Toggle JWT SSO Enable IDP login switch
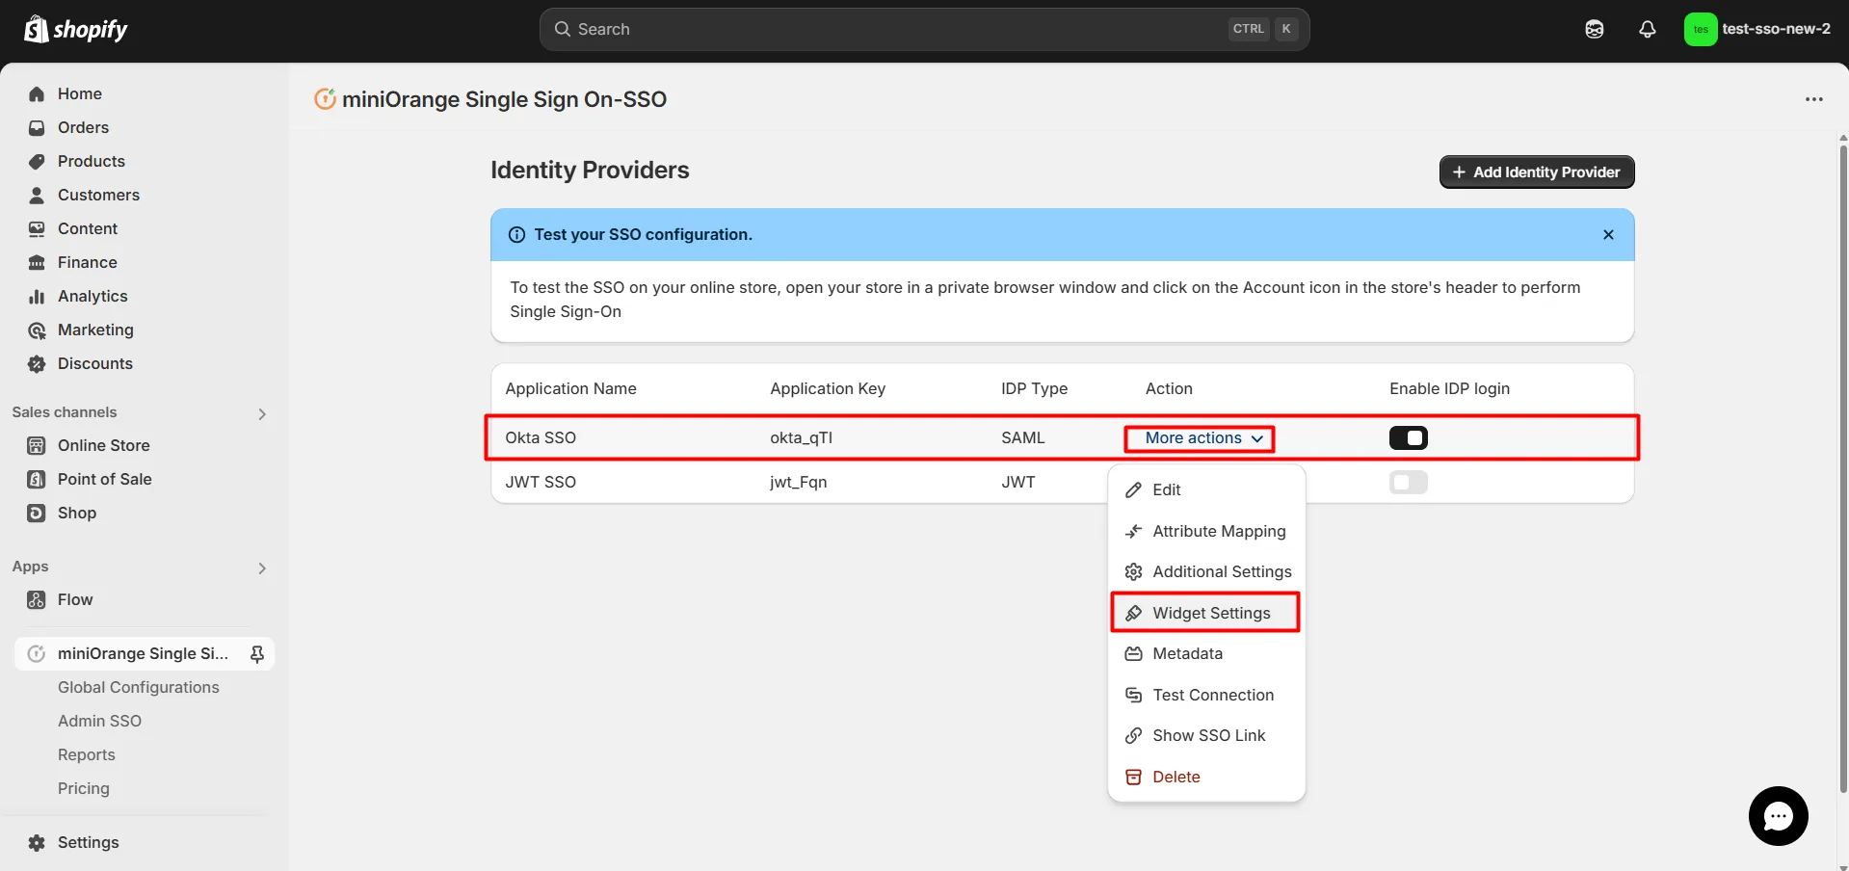This screenshot has height=871, width=1849. tap(1409, 482)
